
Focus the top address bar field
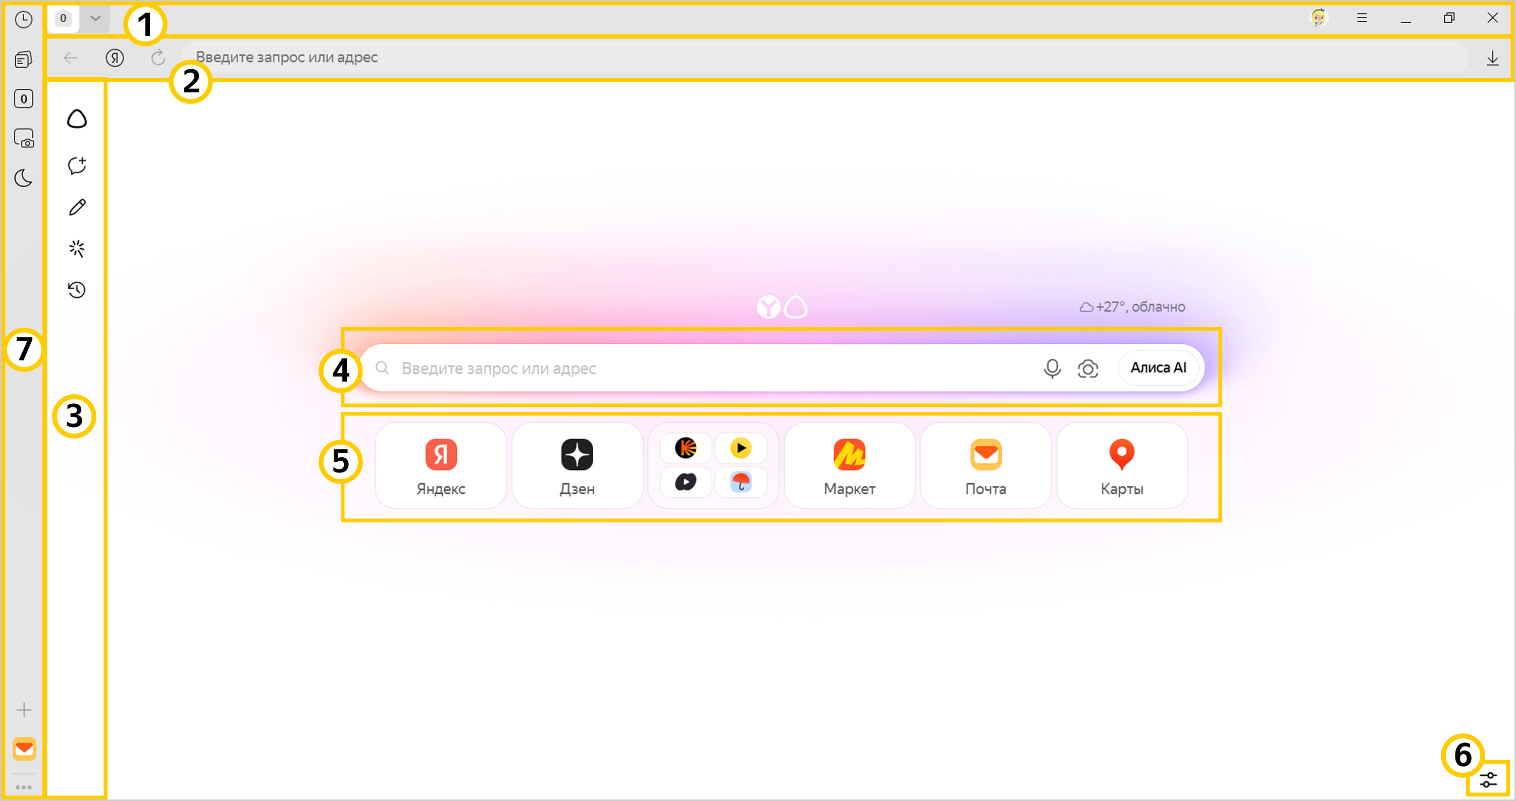(x=824, y=58)
